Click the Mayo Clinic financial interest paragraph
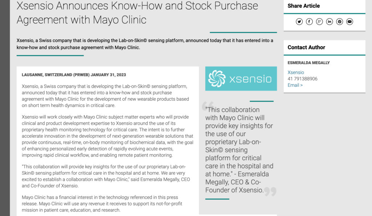The width and height of the screenshot is (372, 216). [102, 204]
